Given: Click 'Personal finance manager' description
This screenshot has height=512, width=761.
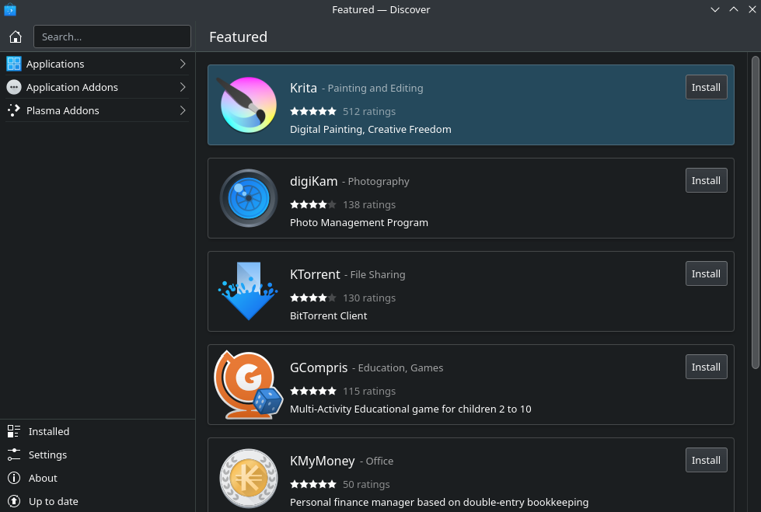Looking at the screenshot, I should pos(438,503).
